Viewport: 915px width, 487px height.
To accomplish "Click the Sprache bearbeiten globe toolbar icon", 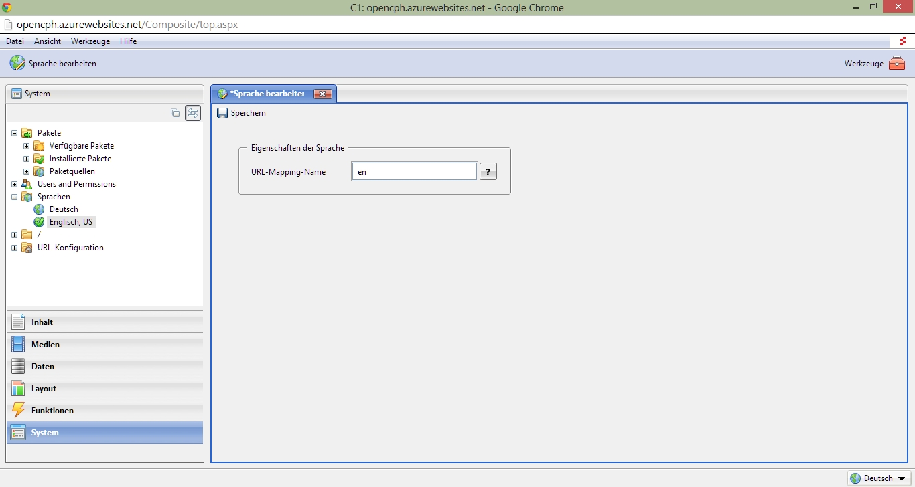I will [x=17, y=64].
